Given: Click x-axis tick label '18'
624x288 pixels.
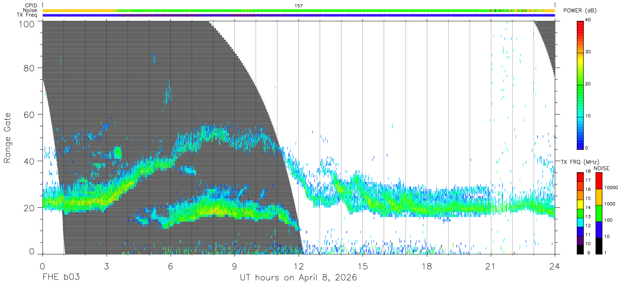Looking at the screenshot, I should [x=426, y=266].
